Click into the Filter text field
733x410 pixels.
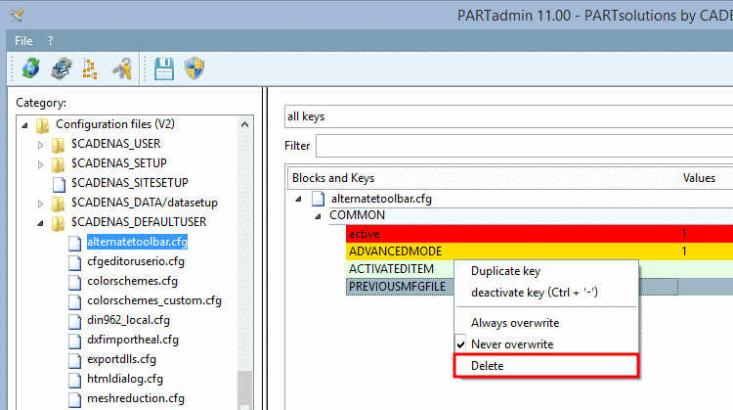point(525,146)
